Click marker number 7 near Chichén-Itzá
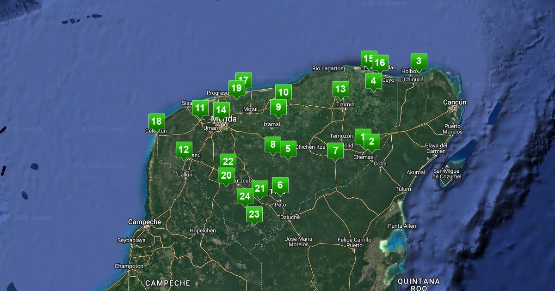The image size is (555, 291). (335, 151)
